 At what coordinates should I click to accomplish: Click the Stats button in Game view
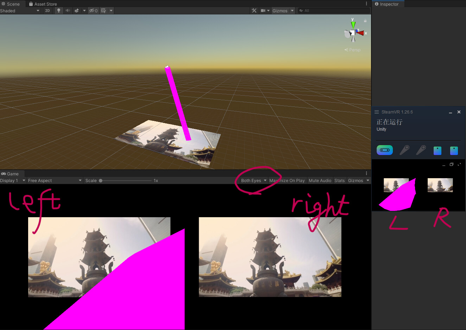(x=339, y=180)
